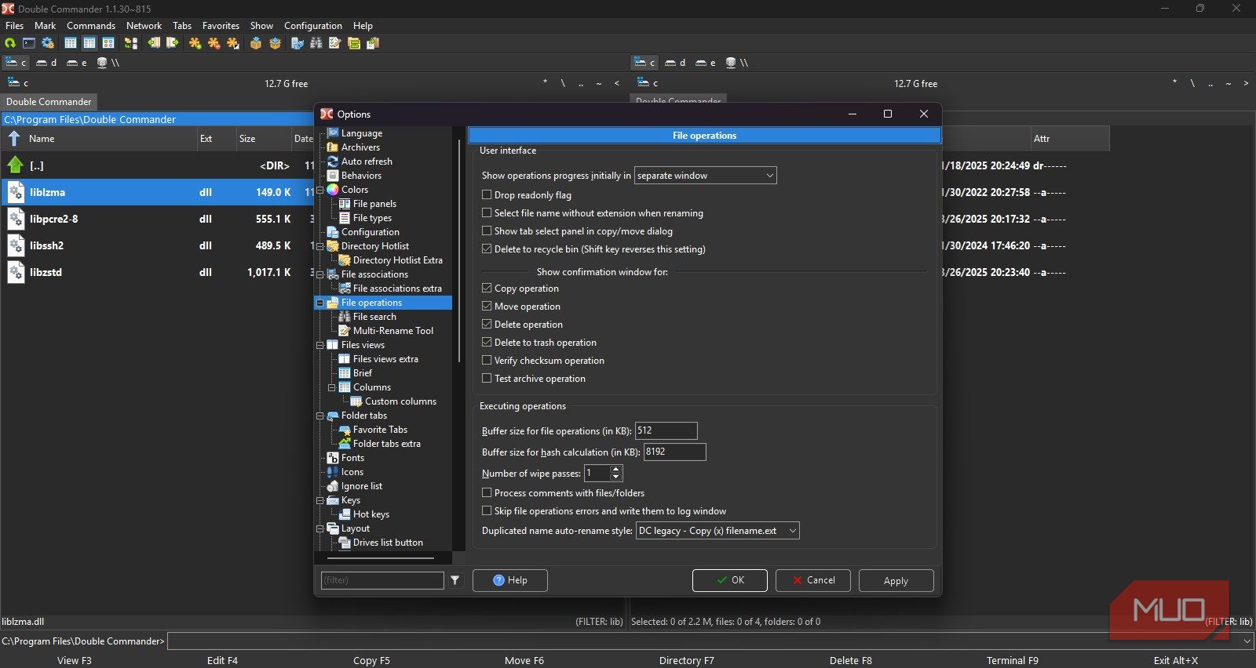Click the Refresh toolbar icon
The height and width of the screenshot is (668, 1256).
10,43
